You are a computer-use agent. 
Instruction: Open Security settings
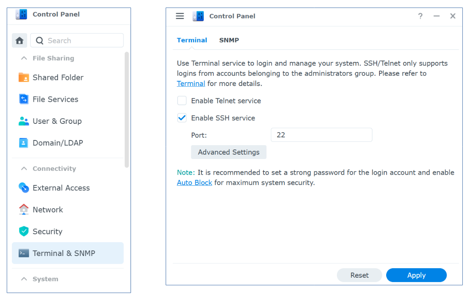pyautogui.click(x=47, y=232)
